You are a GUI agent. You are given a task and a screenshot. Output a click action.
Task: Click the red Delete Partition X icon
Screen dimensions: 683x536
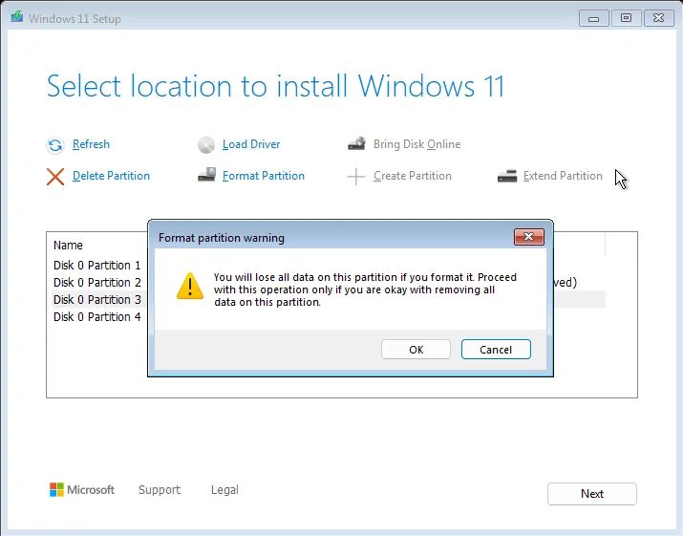55,176
